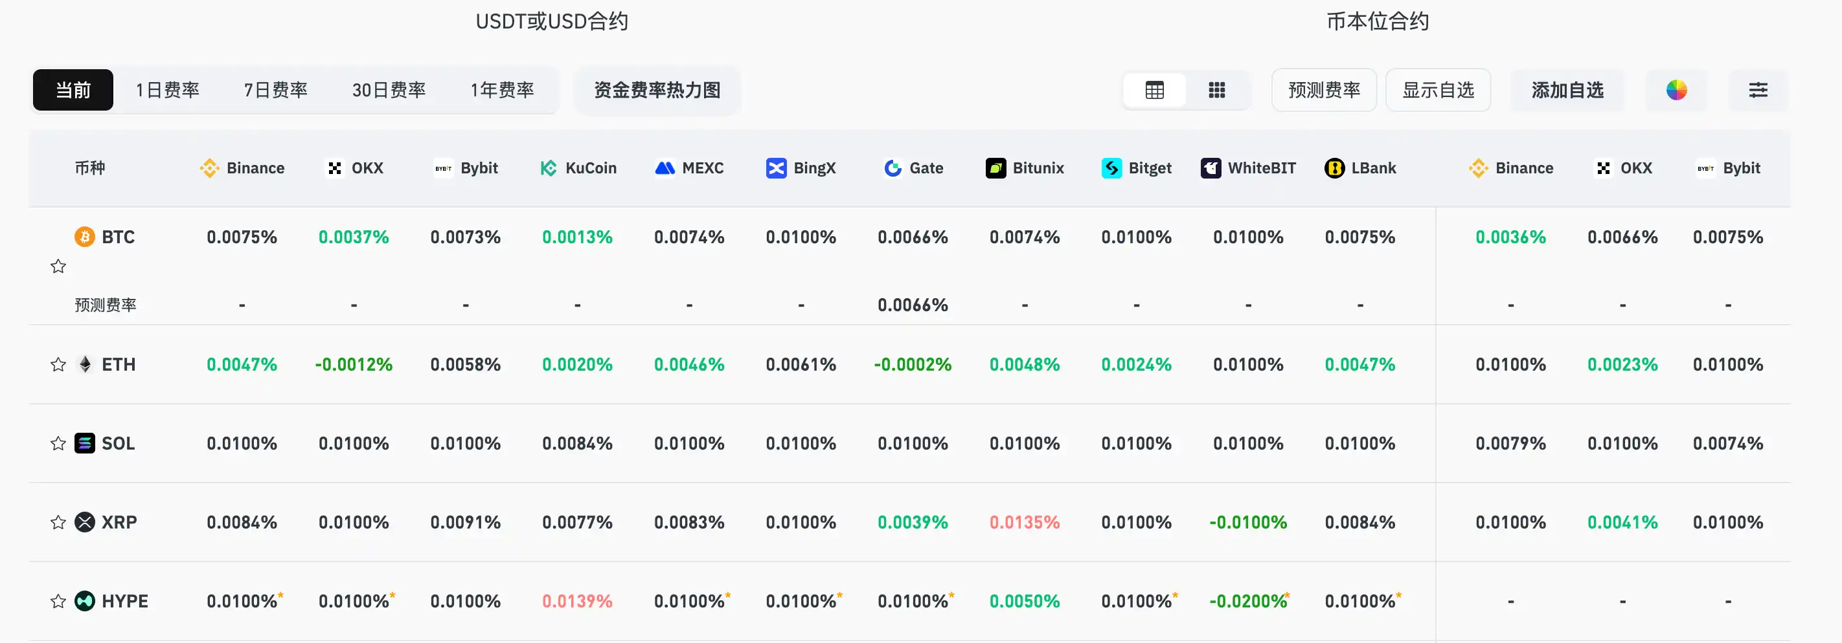Click the MEXC logo icon

(x=665, y=168)
